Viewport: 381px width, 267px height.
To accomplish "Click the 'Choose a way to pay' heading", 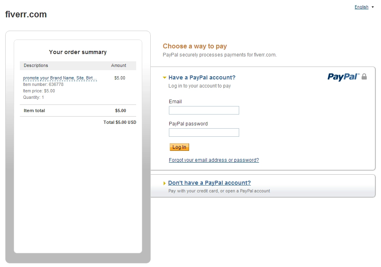I will click(195, 46).
